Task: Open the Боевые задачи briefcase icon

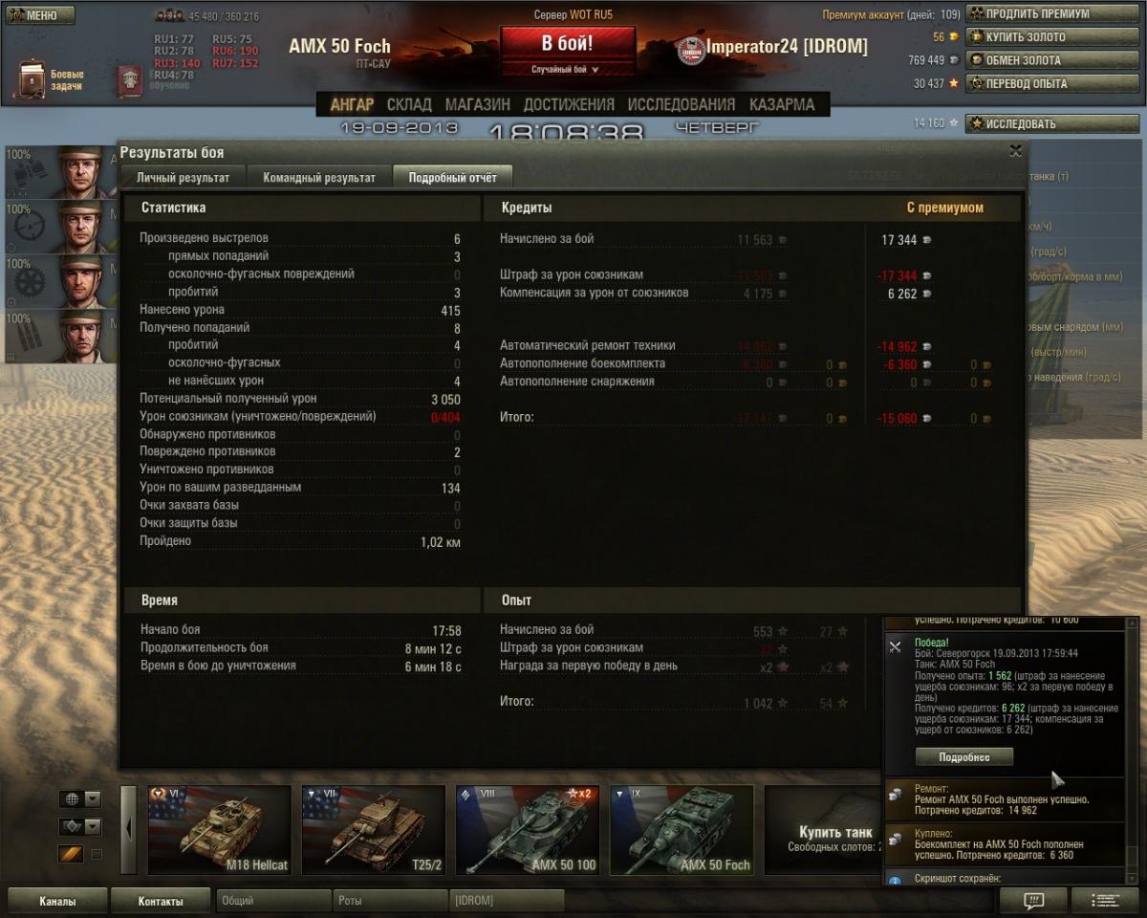Action: point(31,79)
